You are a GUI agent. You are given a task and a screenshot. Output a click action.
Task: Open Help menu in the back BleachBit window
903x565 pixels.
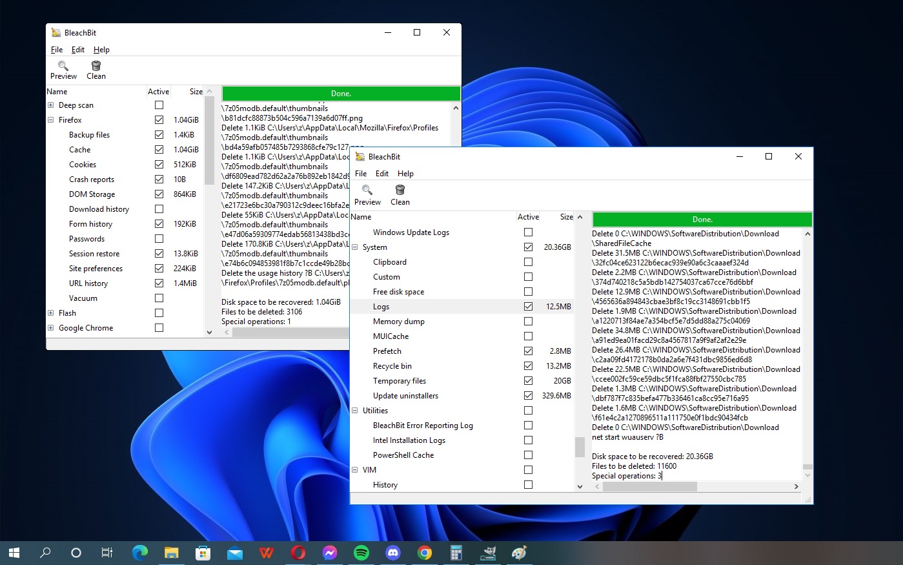pos(101,50)
